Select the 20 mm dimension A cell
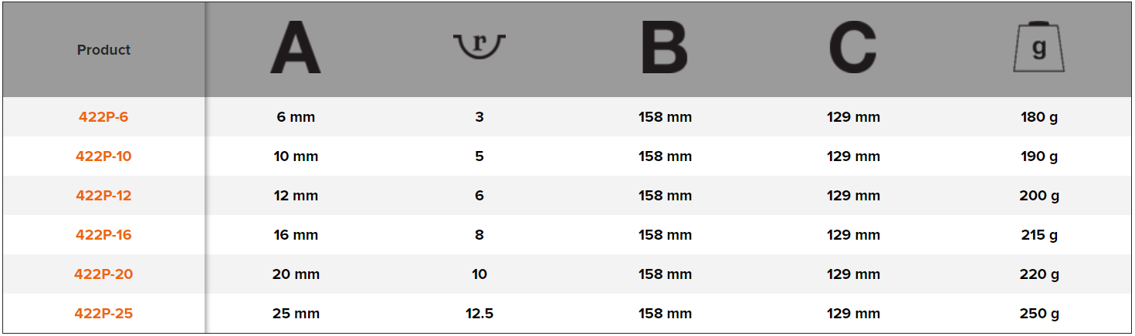This screenshot has width=1135, height=336. [x=296, y=274]
